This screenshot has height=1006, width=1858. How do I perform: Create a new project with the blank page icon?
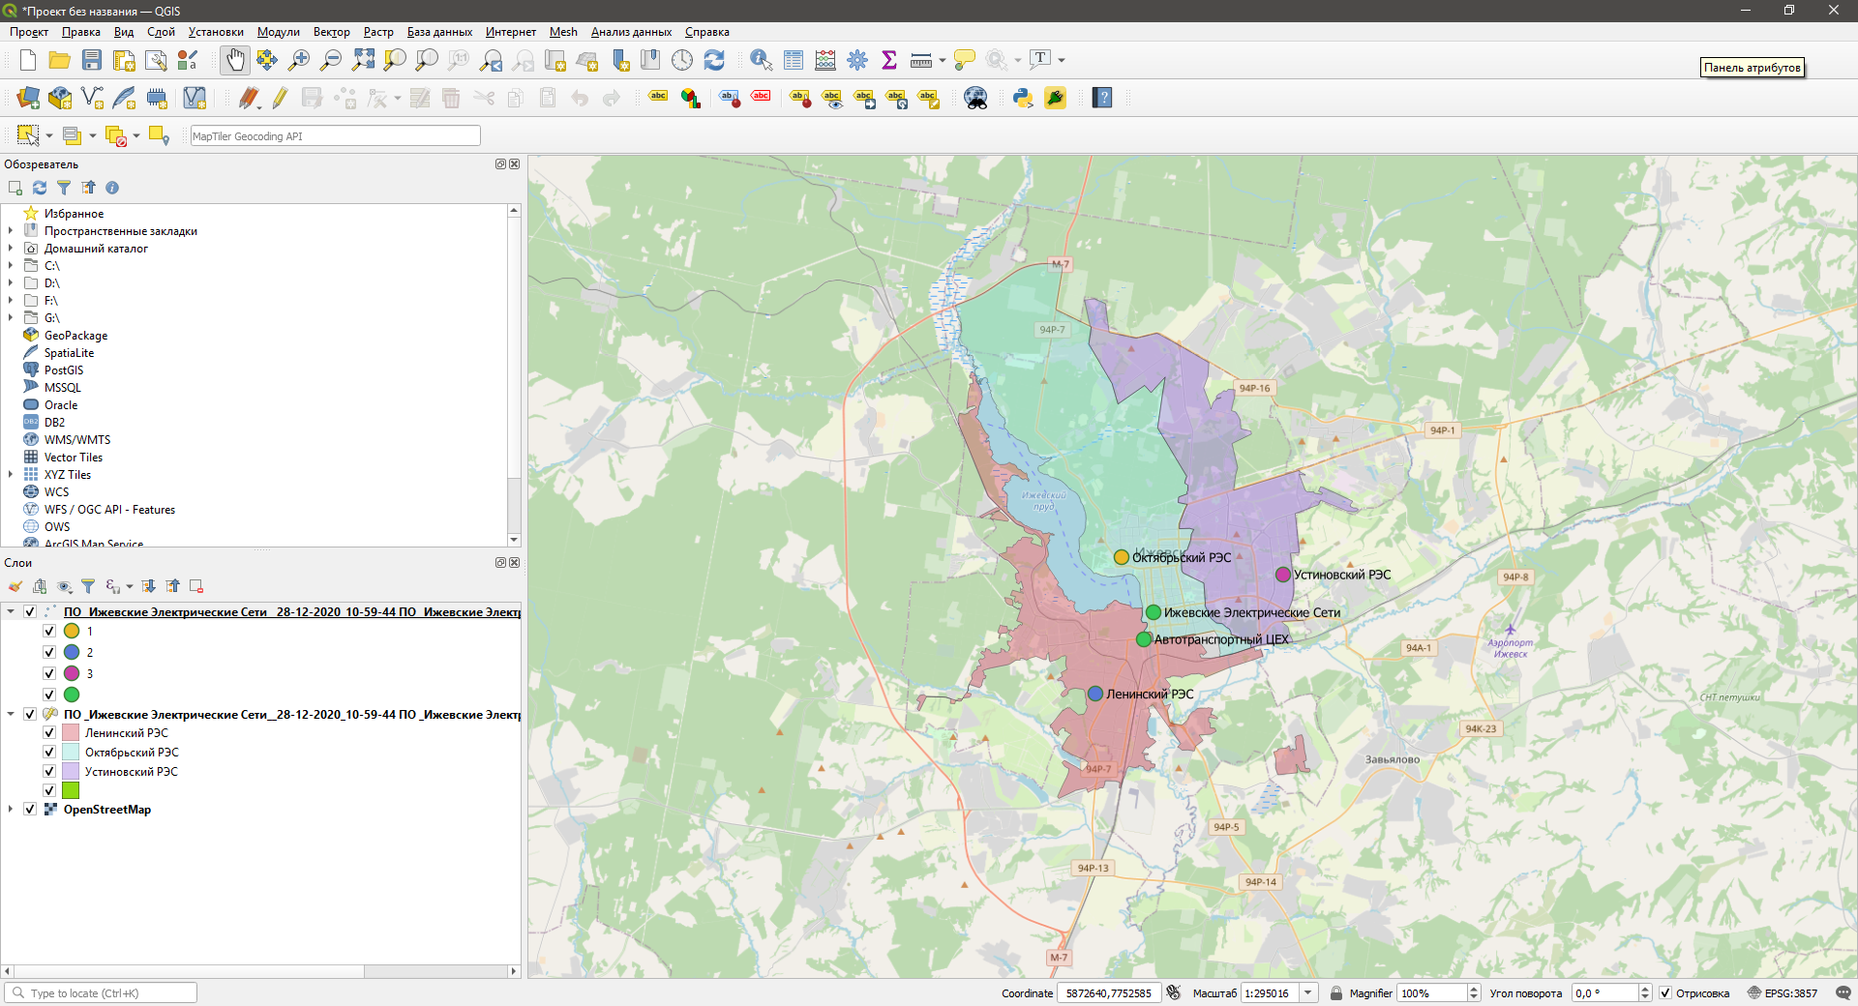28,60
